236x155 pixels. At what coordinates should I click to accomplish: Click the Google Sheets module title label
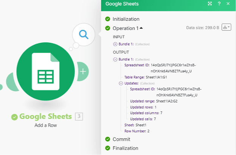coord(45,116)
